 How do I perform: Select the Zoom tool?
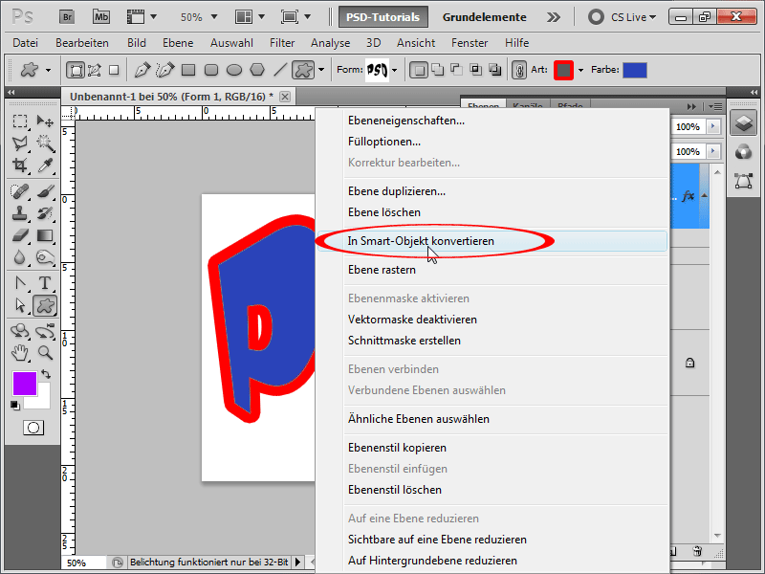point(45,352)
